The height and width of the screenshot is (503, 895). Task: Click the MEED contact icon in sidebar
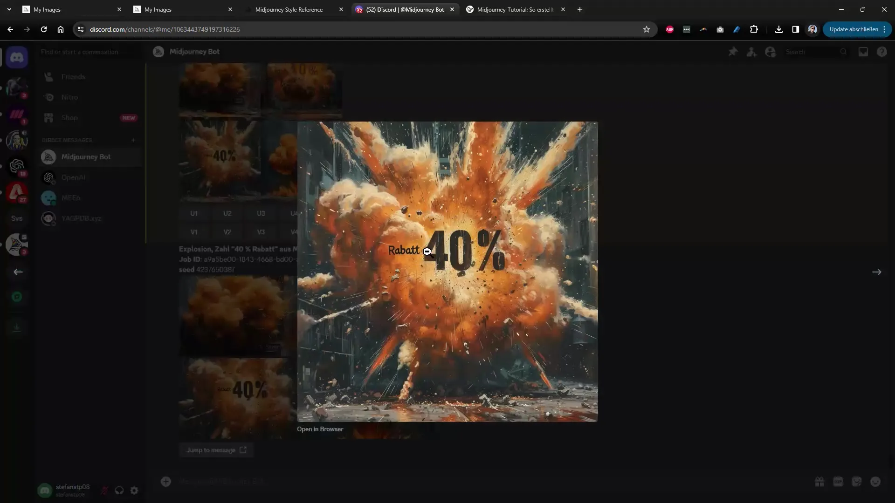click(48, 198)
